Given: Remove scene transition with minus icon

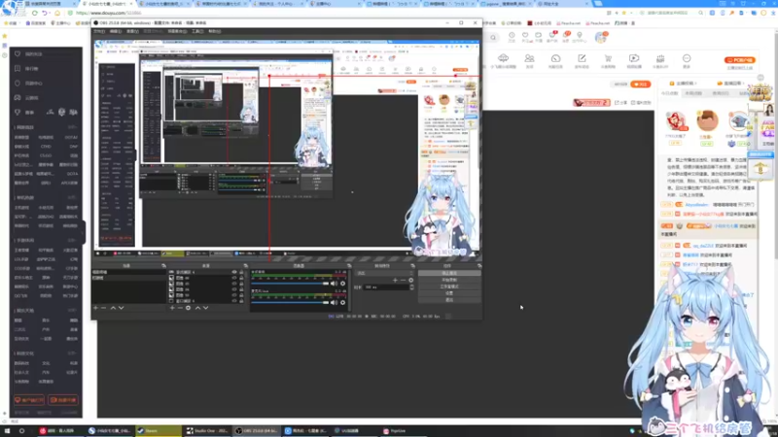Looking at the screenshot, I should coord(403,280).
